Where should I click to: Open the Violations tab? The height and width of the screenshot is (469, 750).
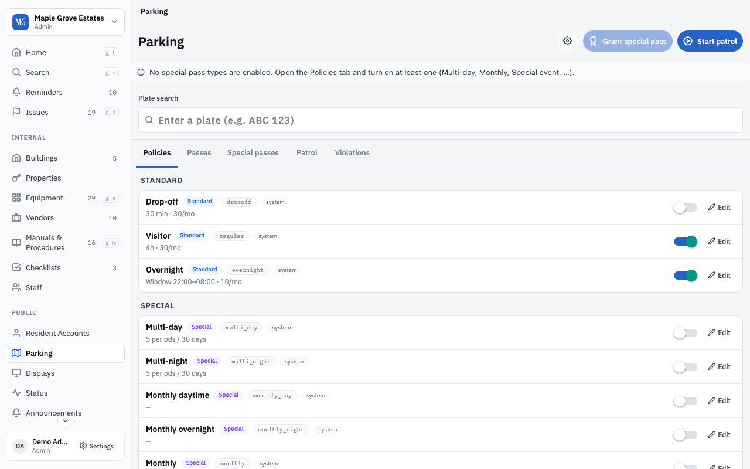coord(352,152)
